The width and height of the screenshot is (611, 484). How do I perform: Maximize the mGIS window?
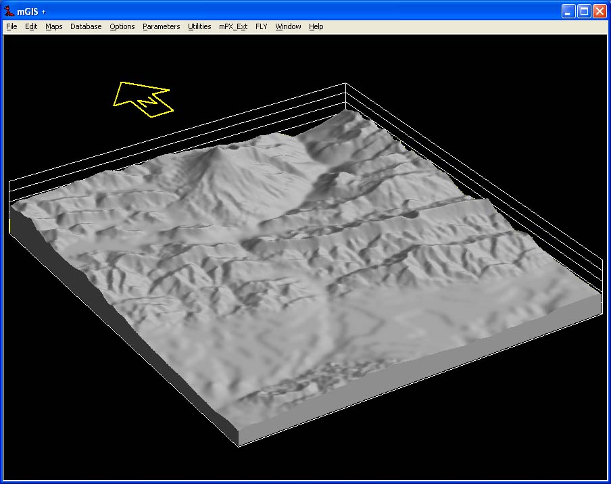click(584, 11)
